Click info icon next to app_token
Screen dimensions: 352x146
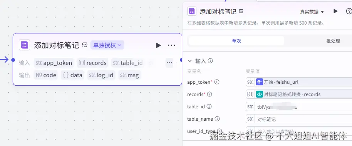217,82
